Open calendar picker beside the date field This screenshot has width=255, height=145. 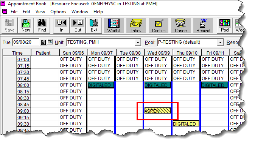click(43, 43)
